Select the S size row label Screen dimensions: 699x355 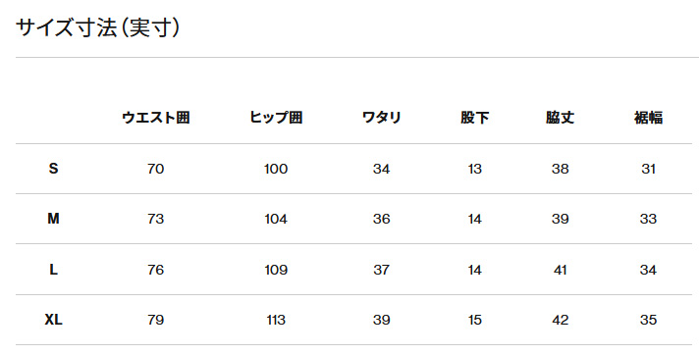(53, 169)
